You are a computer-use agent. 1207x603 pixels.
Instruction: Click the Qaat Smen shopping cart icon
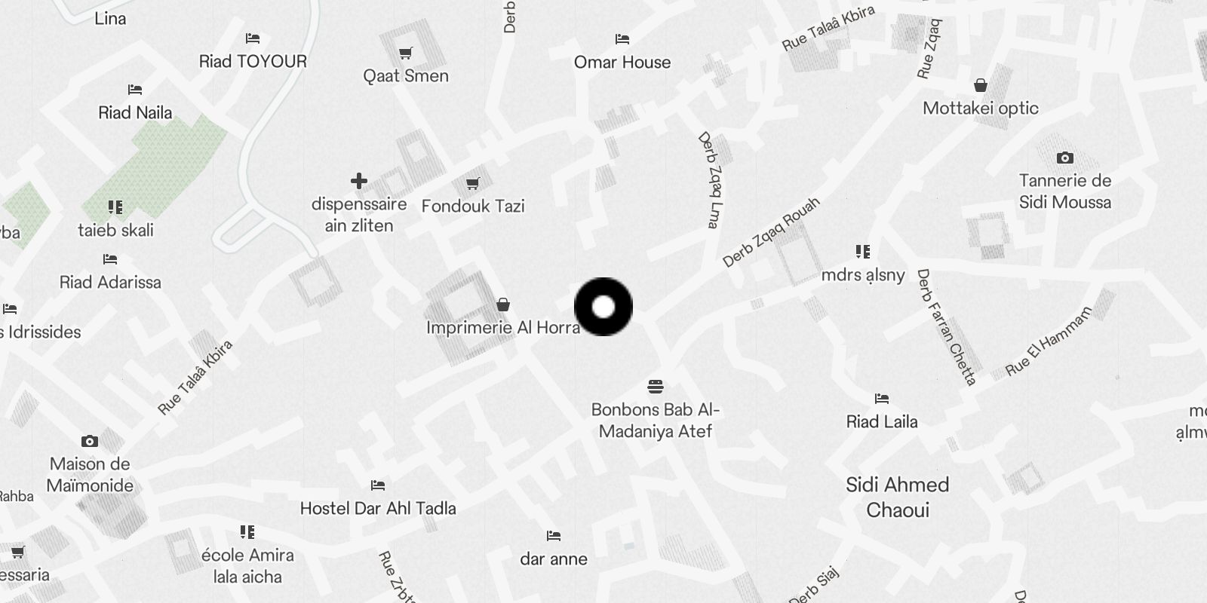point(406,53)
